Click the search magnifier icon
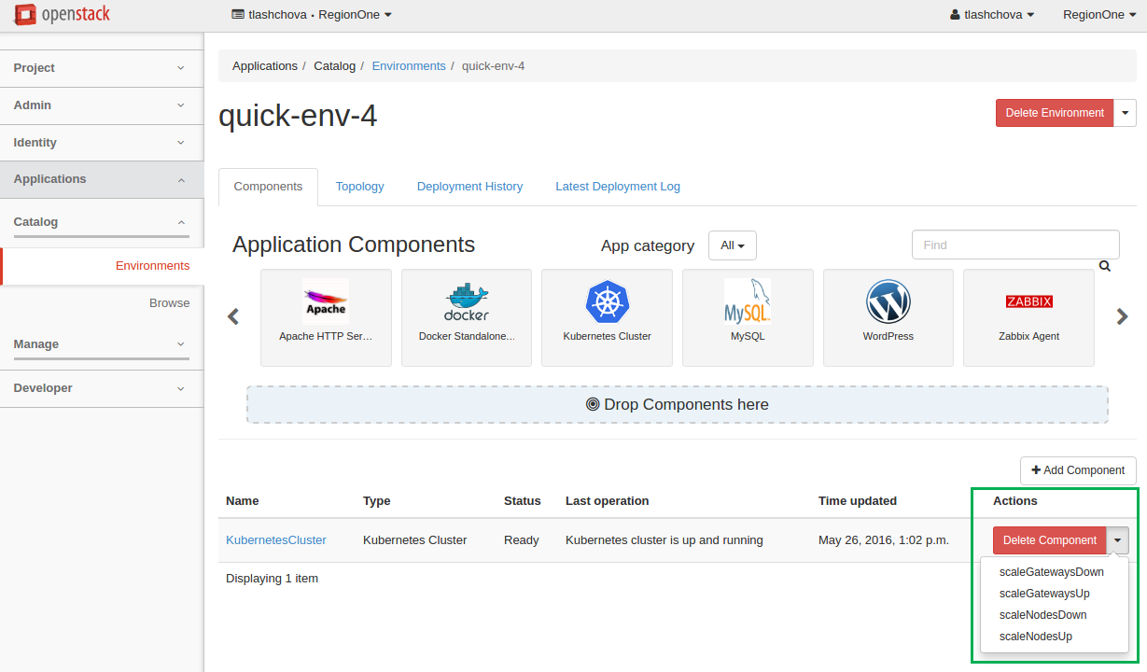 pos(1105,266)
